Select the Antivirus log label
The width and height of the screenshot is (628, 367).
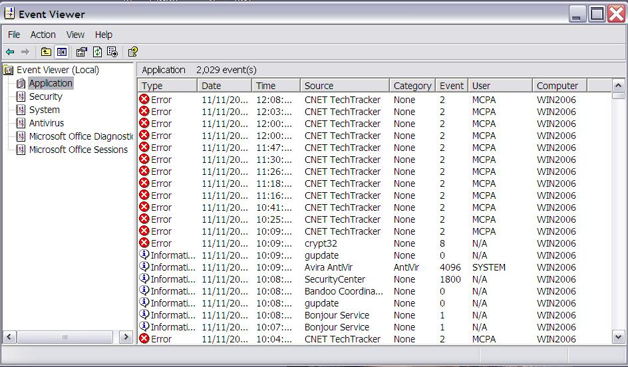47,123
